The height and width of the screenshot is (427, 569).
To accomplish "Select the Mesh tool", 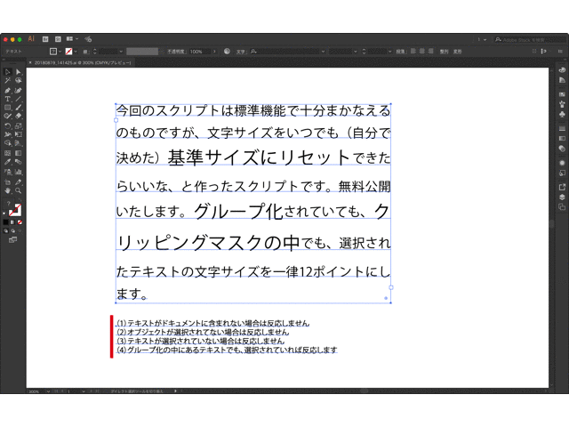I will [x=7, y=153].
